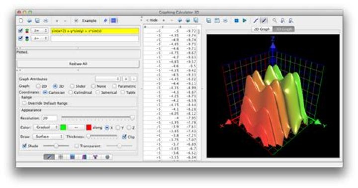Set color gradient along Z axis

pos(129,128)
